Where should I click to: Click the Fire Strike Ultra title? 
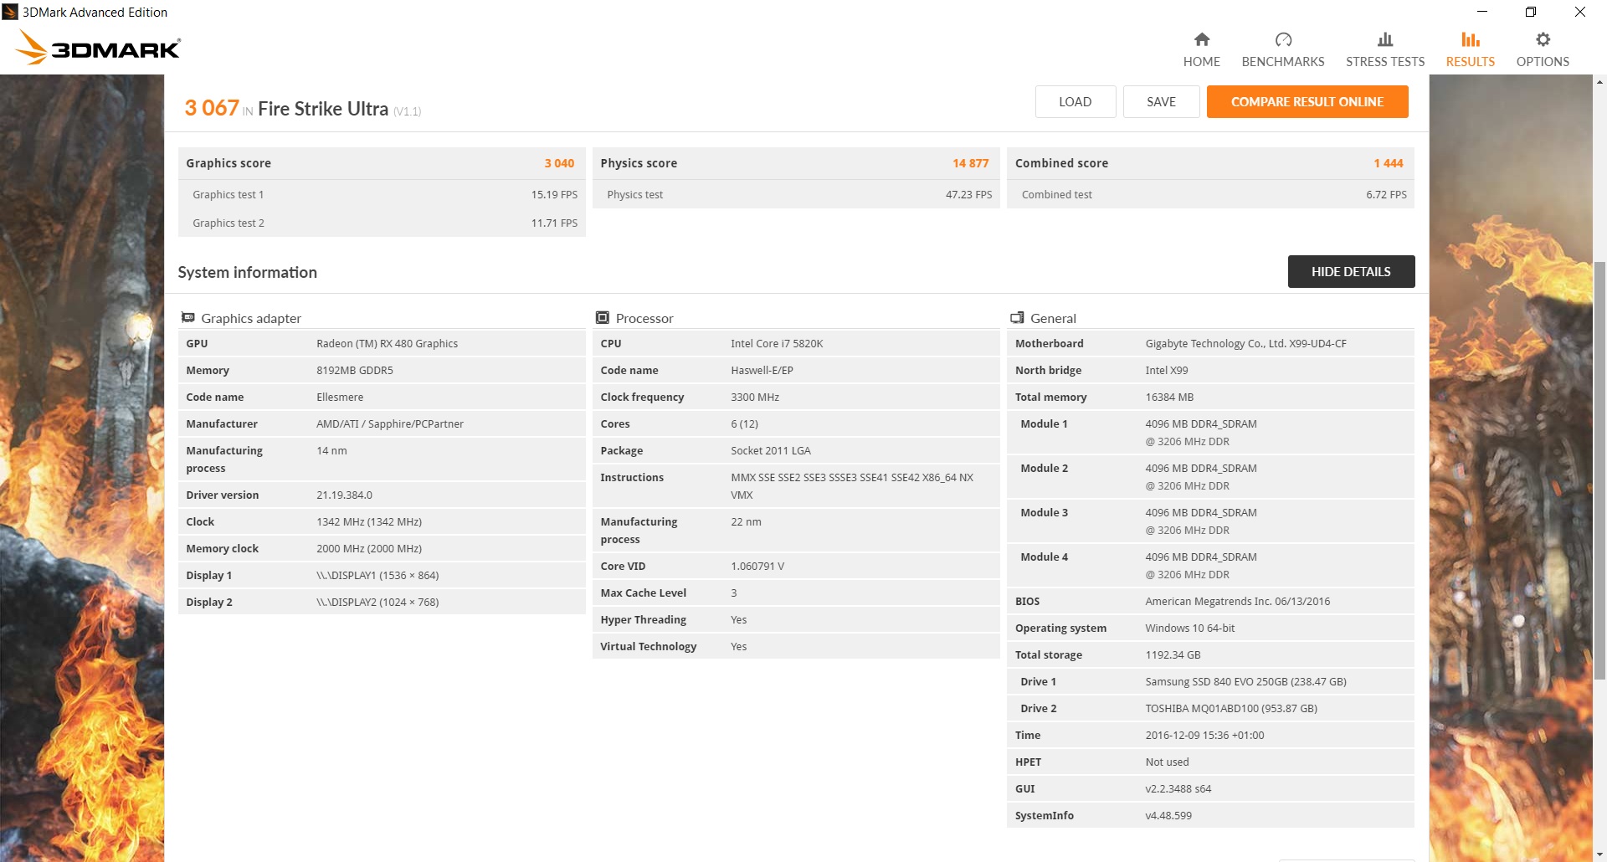[x=323, y=109]
